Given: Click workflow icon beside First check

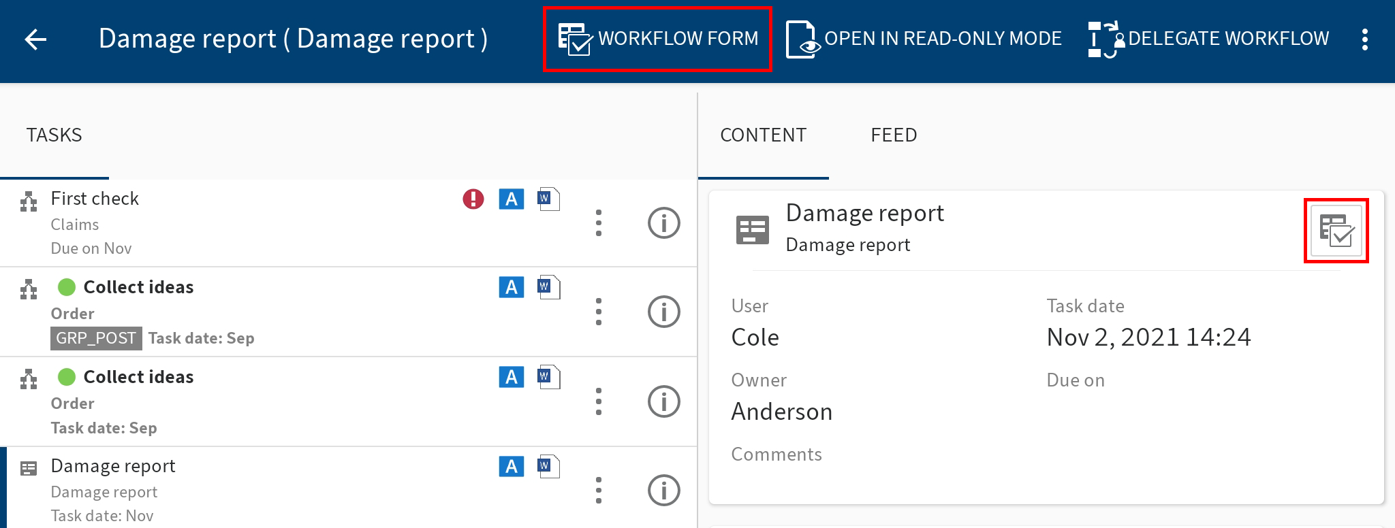Looking at the screenshot, I should 29,201.
